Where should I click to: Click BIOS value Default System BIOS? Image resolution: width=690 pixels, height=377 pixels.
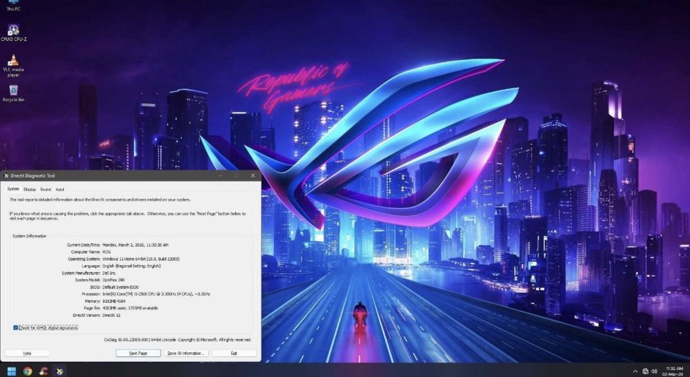click(x=121, y=287)
